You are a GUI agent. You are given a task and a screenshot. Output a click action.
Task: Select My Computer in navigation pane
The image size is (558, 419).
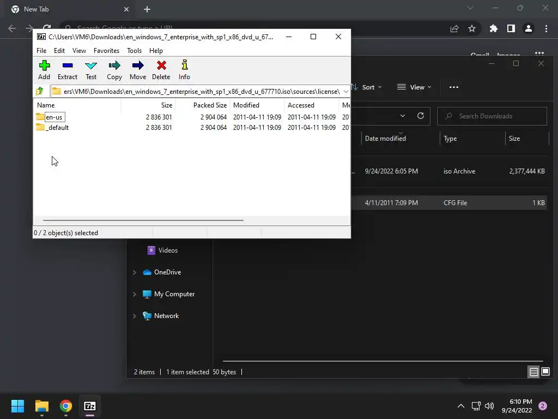click(168, 294)
